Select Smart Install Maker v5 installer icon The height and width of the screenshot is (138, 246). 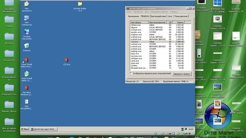[27, 74]
